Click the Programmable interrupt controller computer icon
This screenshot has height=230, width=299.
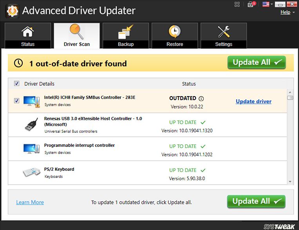click(x=31, y=149)
